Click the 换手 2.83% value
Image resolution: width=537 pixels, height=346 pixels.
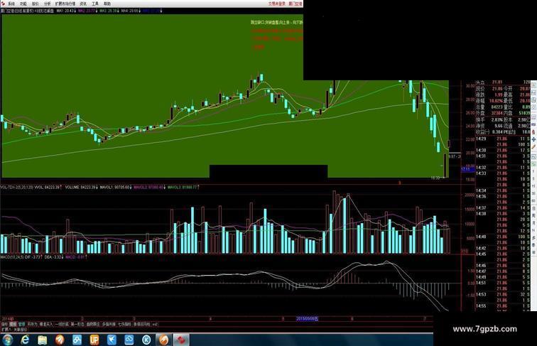[x=497, y=120]
